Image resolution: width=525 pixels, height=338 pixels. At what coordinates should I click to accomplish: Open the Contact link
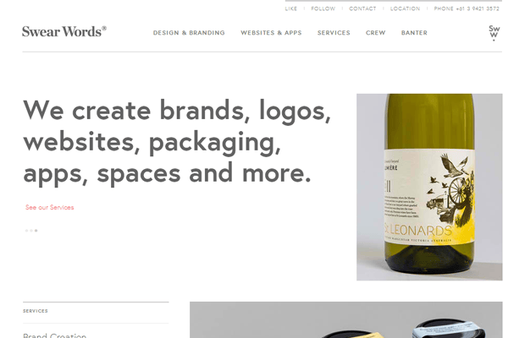point(362,8)
